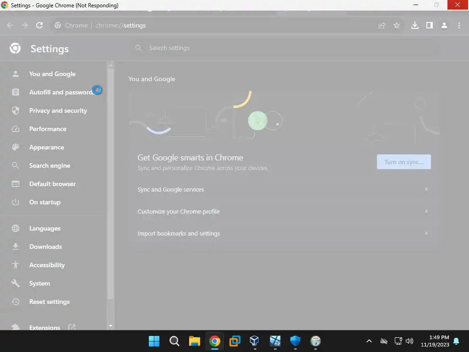Click the figure icon for Accessibility

coord(16,265)
